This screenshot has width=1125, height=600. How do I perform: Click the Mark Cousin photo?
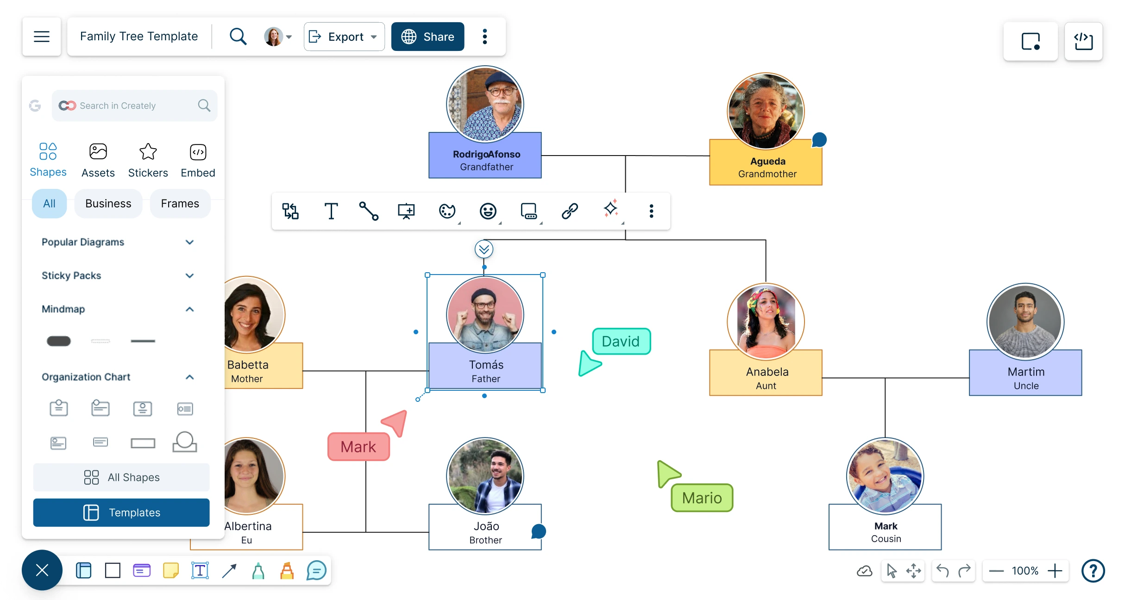[x=885, y=476]
